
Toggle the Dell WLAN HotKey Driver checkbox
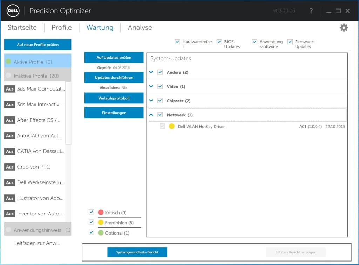tap(162, 126)
